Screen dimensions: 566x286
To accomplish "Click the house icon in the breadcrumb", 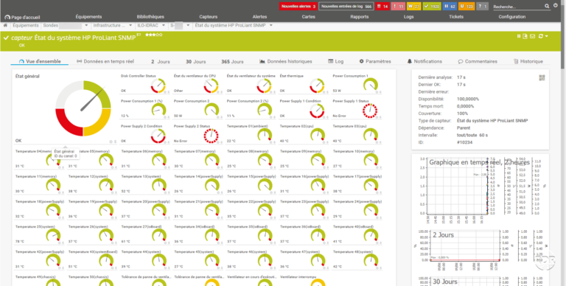I will pos(5,25).
